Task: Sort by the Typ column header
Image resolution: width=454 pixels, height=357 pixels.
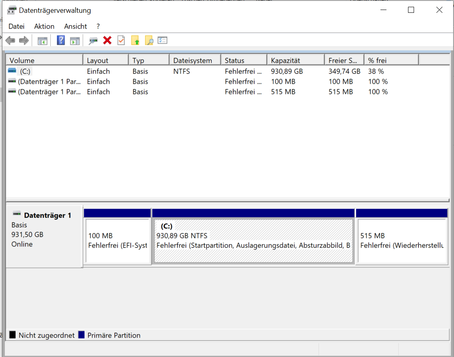Action: coord(149,60)
